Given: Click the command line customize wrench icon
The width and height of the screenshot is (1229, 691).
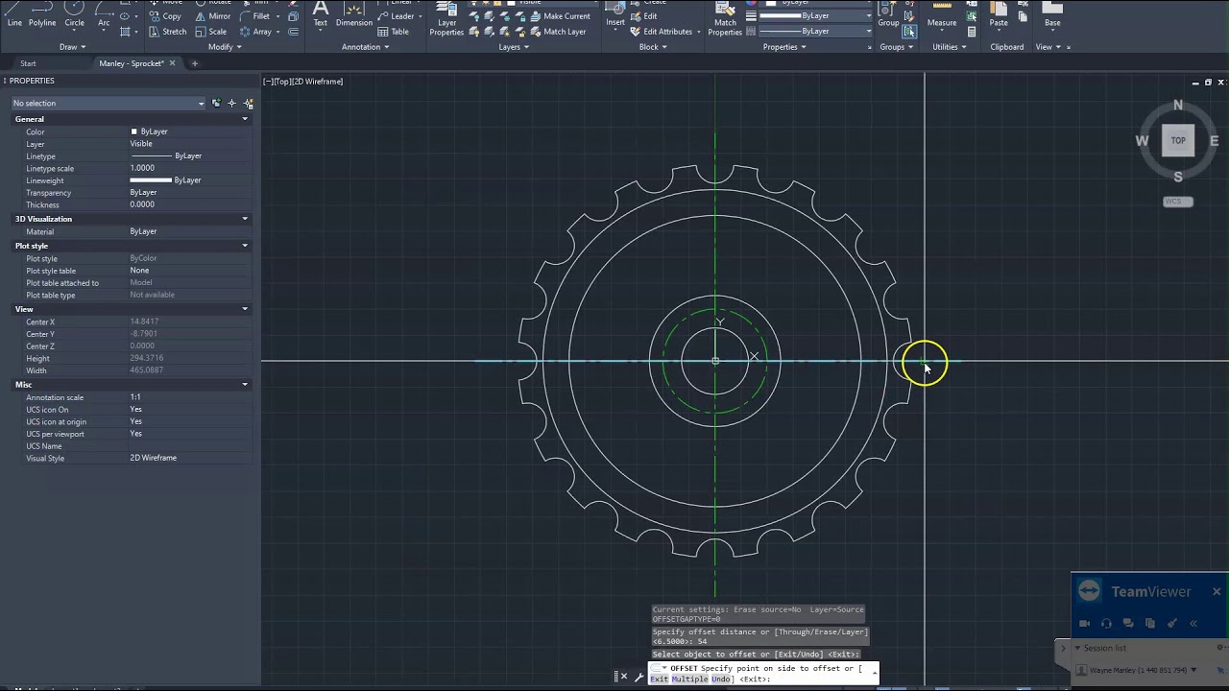Looking at the screenshot, I should [639, 678].
